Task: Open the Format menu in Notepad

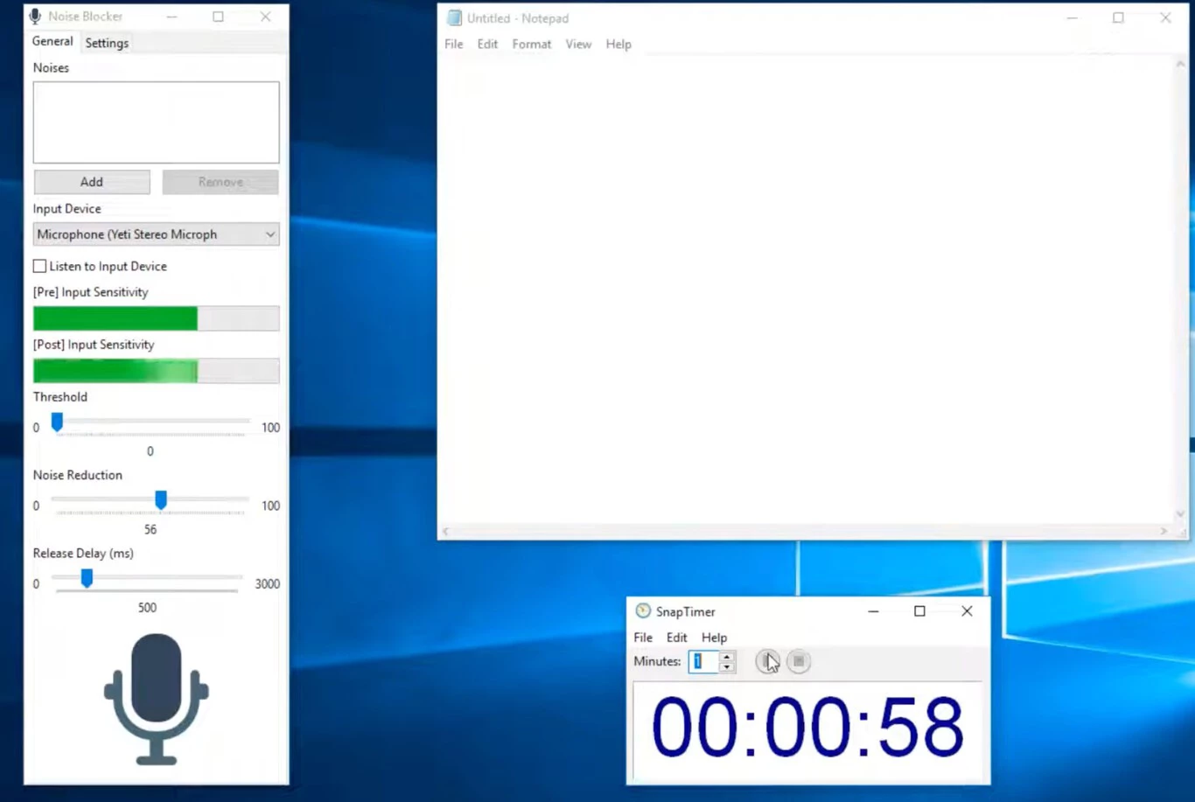Action: coord(531,44)
